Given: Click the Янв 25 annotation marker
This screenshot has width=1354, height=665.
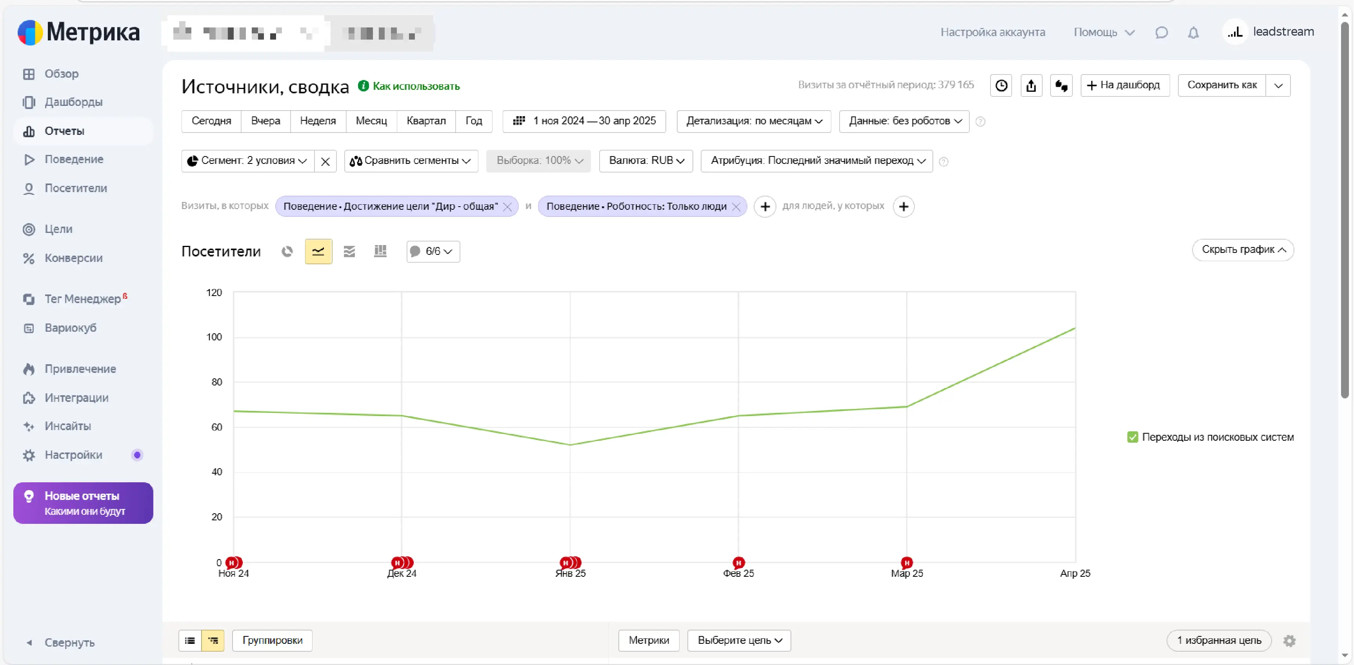Looking at the screenshot, I should click(x=566, y=563).
